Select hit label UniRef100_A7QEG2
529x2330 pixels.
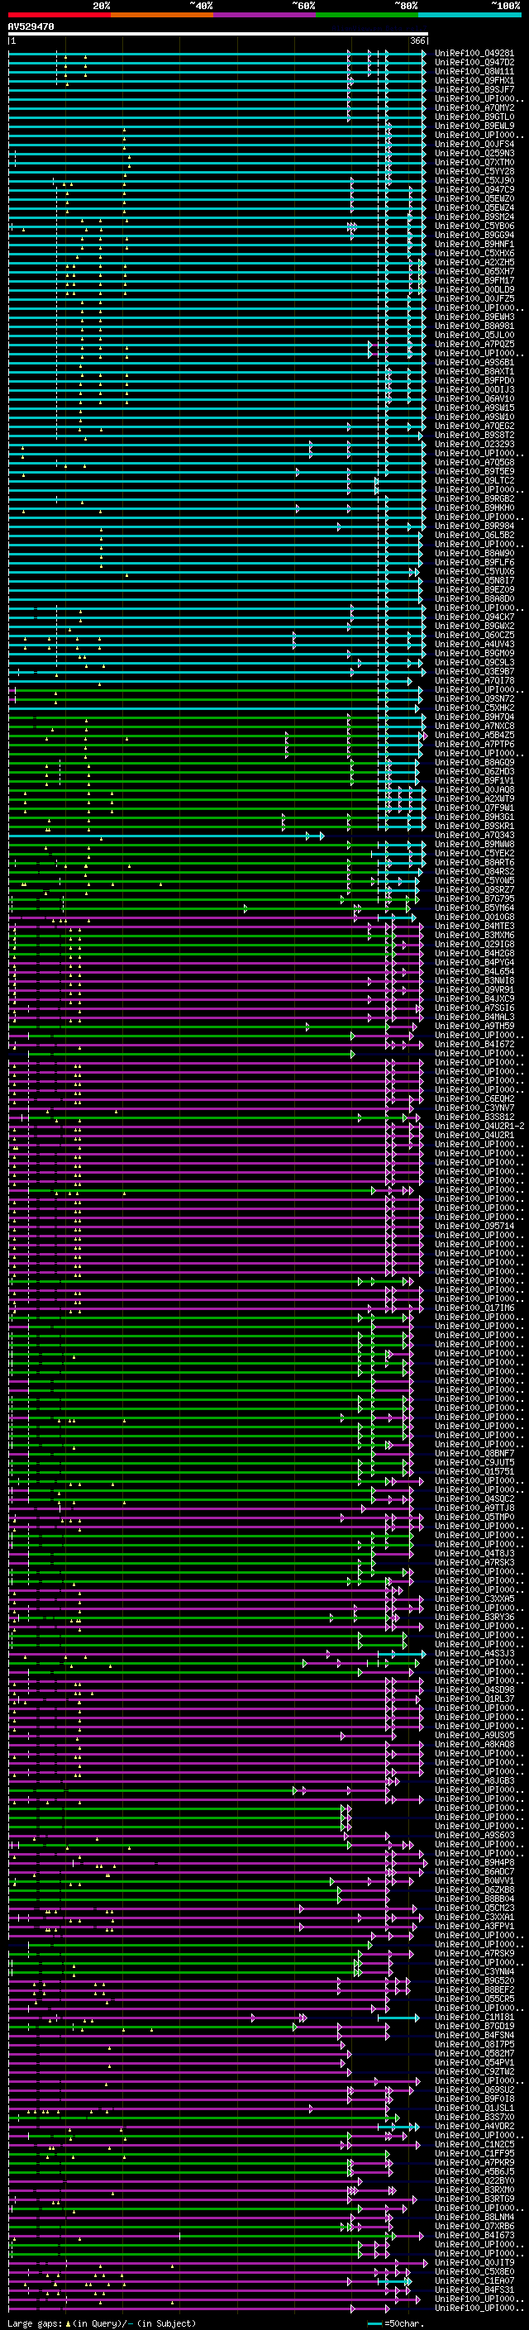474,426
